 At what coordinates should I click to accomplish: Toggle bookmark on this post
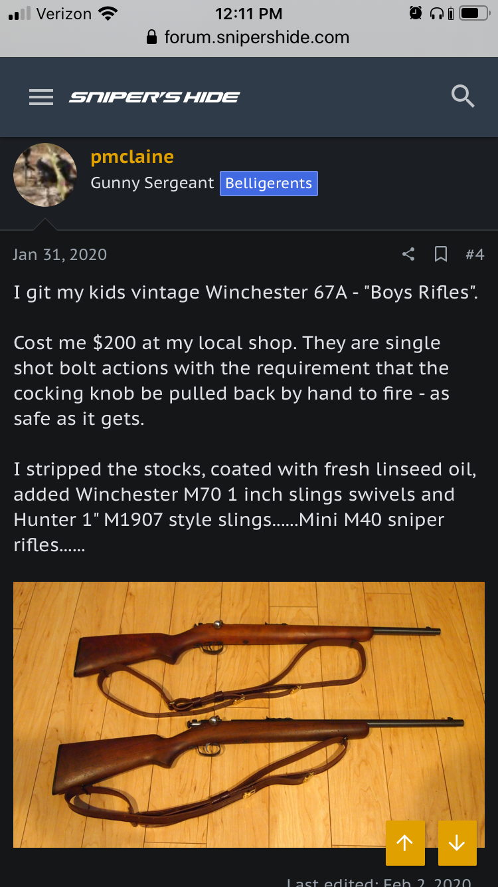440,254
